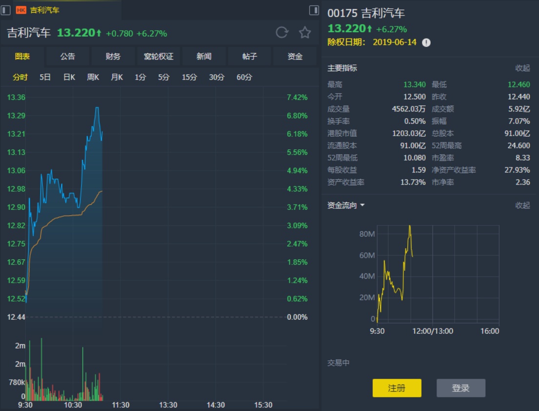Choose the 60分 chart interval
Image resolution: width=539 pixels, height=411 pixels.
coord(244,77)
